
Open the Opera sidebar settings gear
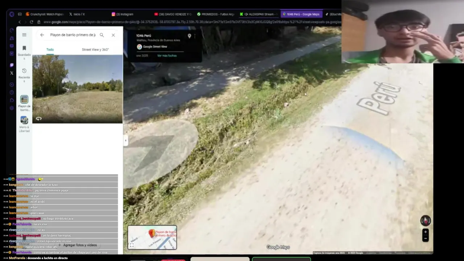point(12,108)
